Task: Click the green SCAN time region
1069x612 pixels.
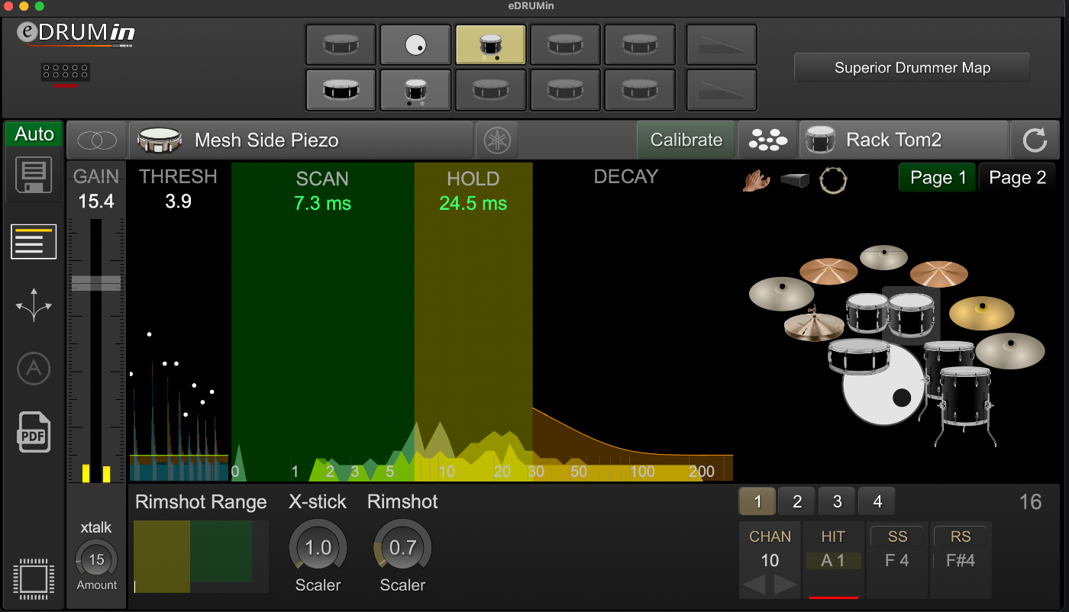Action: point(323,320)
